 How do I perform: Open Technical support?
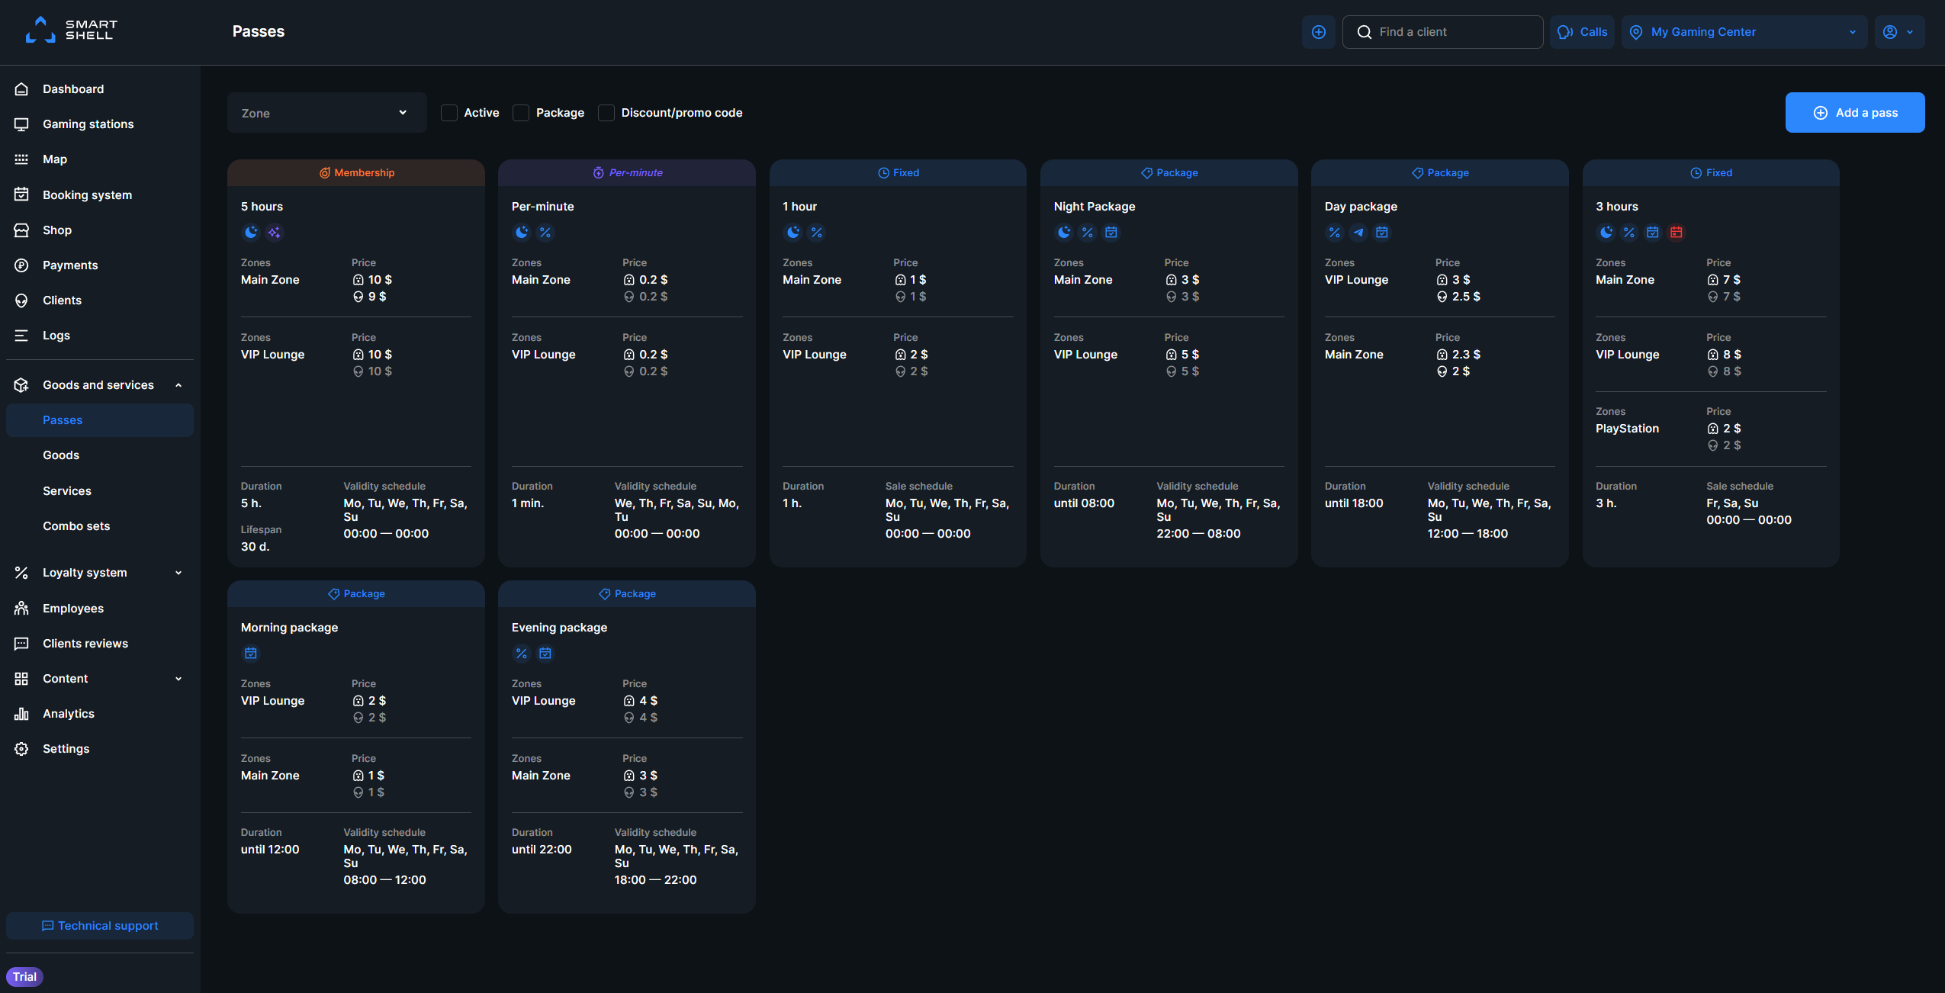(x=99, y=925)
